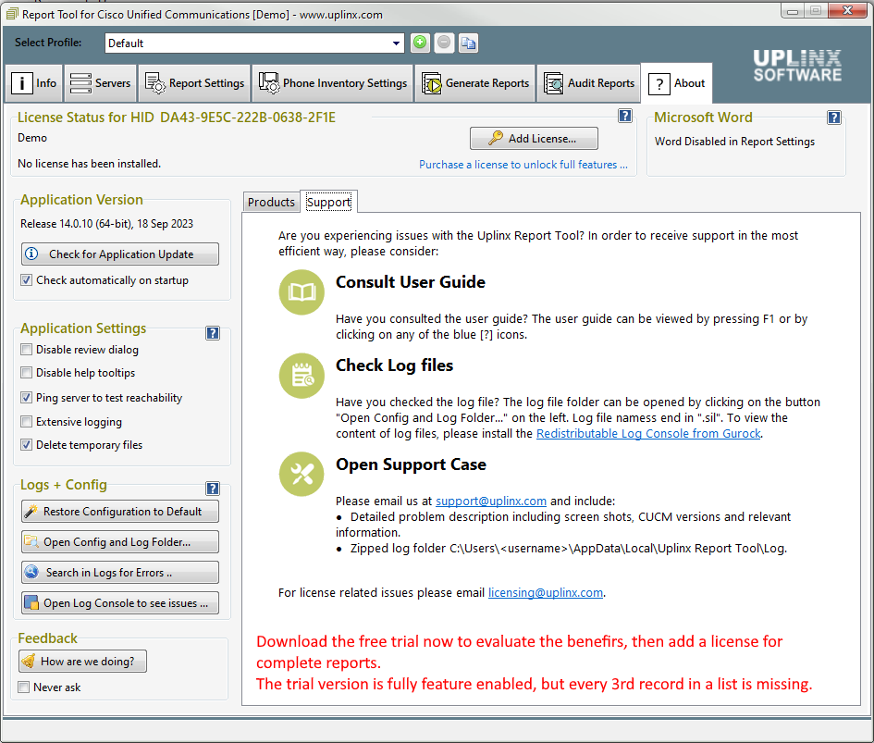The width and height of the screenshot is (874, 743).
Task: Open the Info tab
Action: 34,83
